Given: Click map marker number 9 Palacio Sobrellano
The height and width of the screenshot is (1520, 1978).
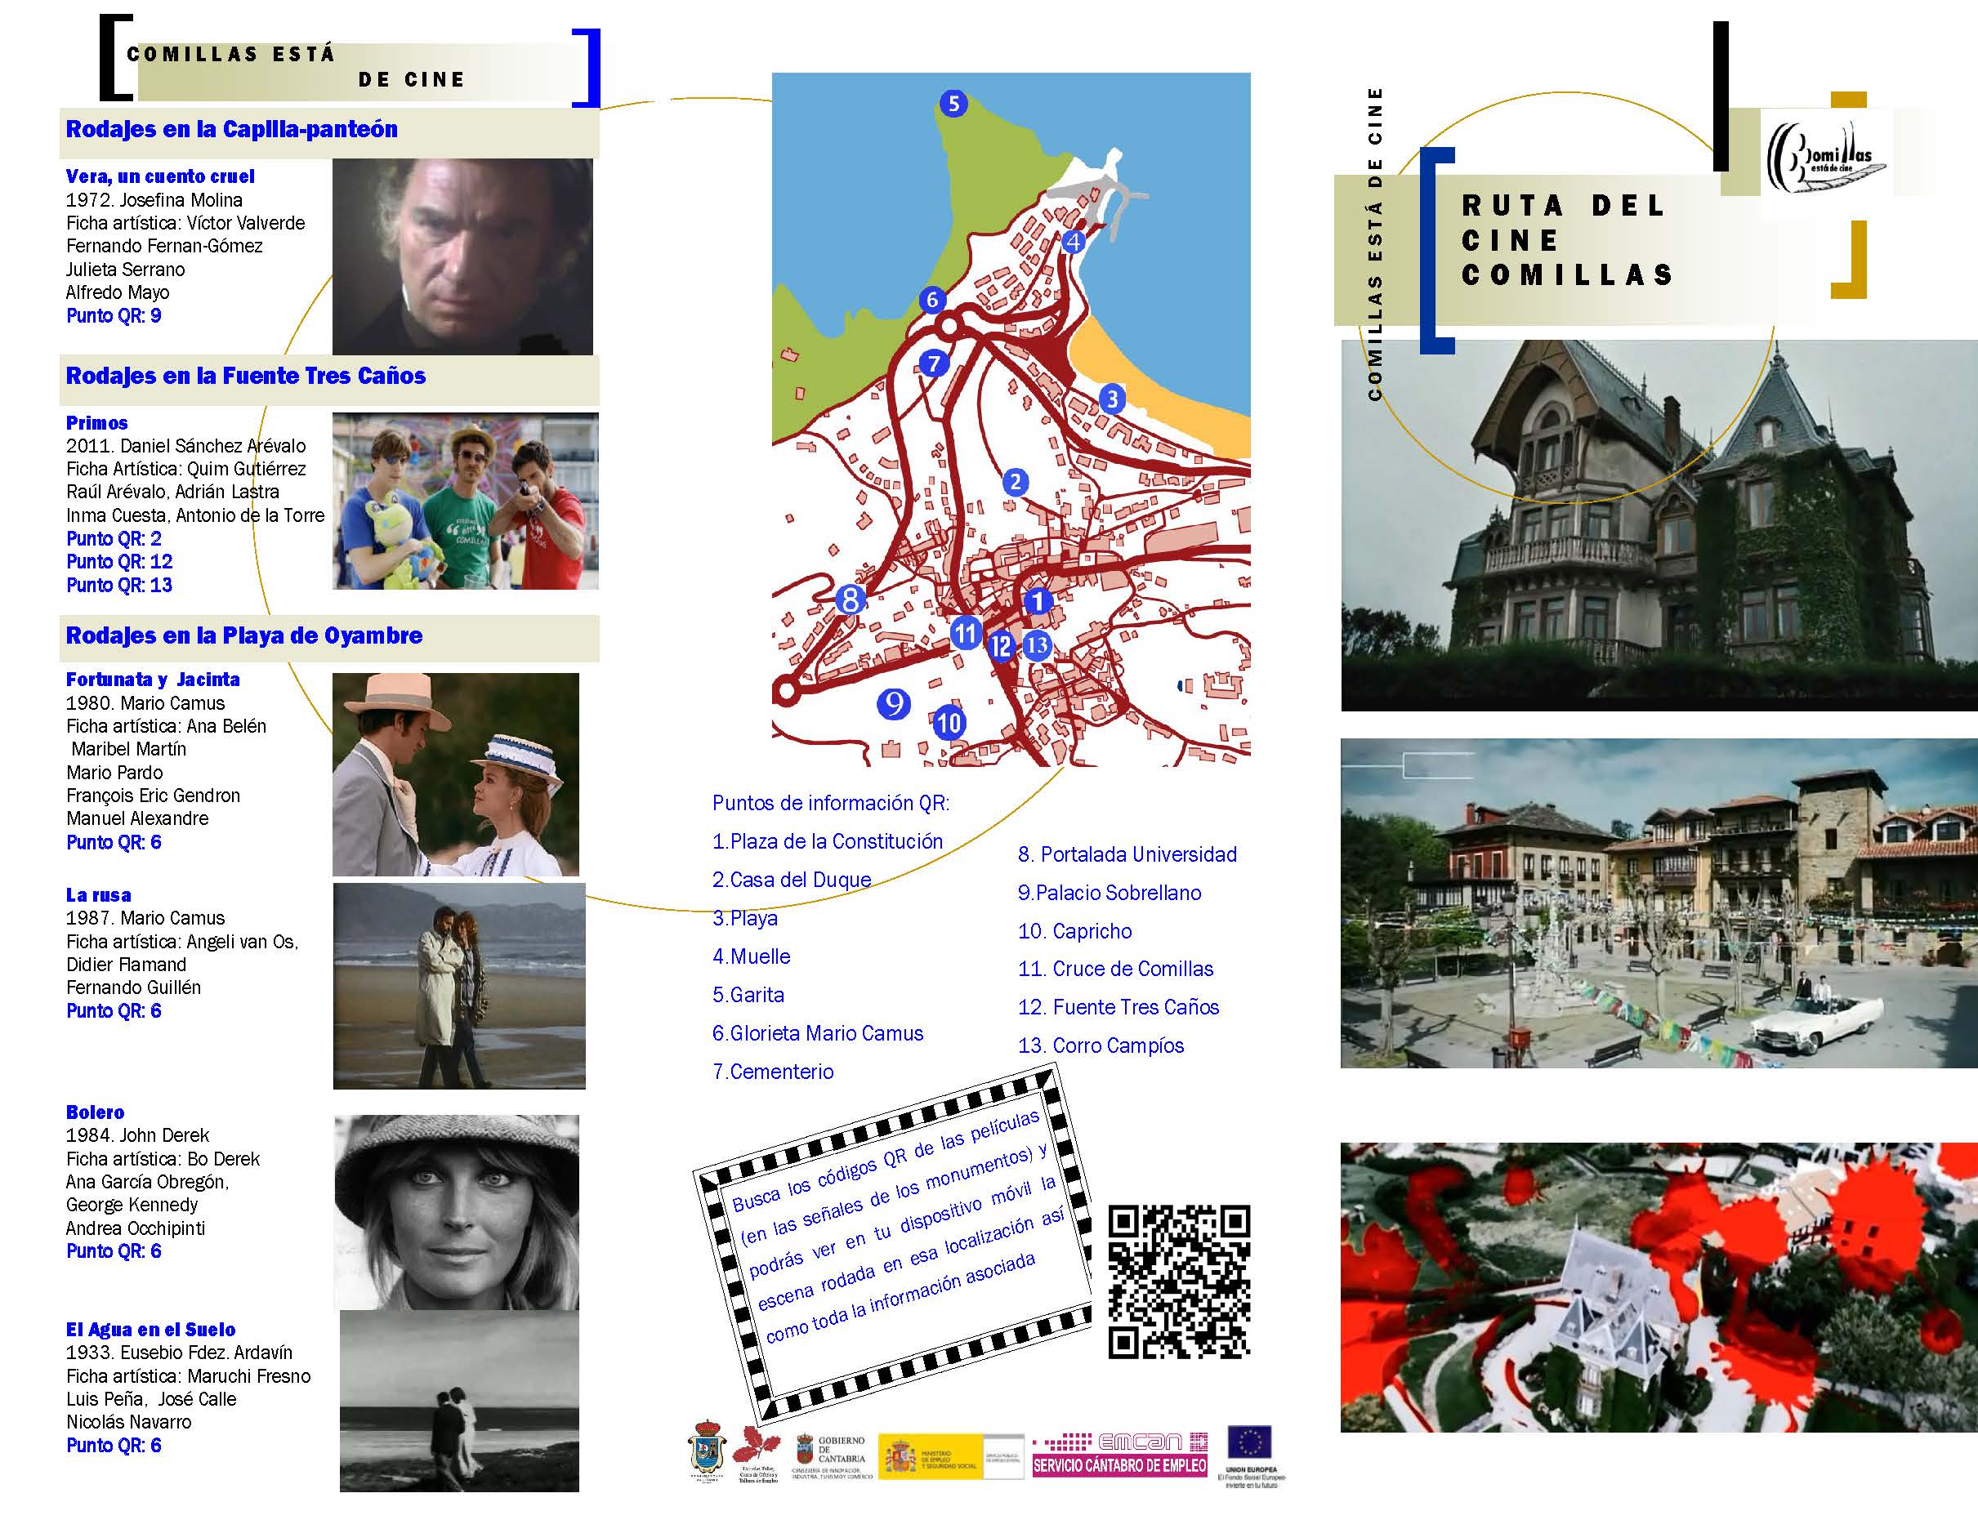Looking at the screenshot, I should 893,703.
